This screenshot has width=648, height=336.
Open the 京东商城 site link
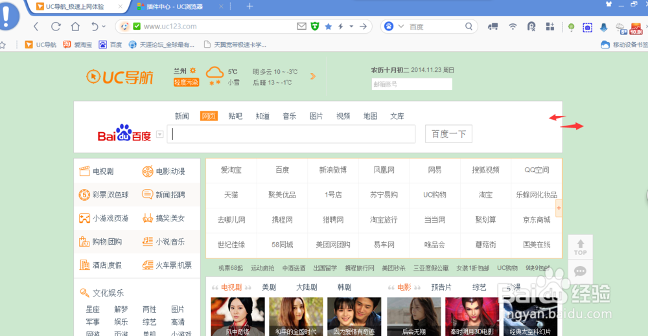pyautogui.click(x=537, y=220)
